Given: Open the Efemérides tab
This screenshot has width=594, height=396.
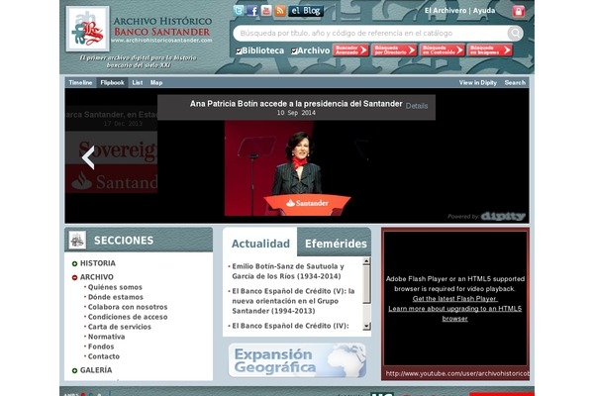Looking at the screenshot, I should click(336, 244).
